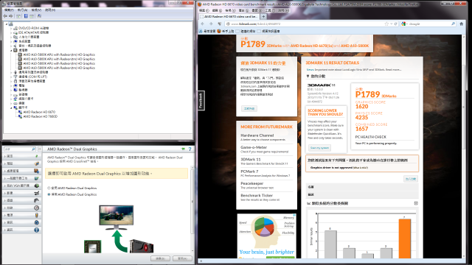Click Firefox forward navigation arrow
The width and height of the screenshot is (472, 265).
[x=211, y=24]
